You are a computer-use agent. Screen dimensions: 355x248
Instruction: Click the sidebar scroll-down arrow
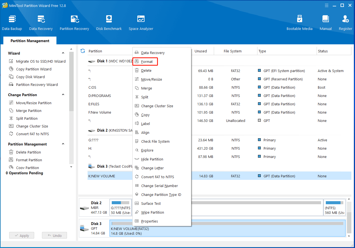click(71, 167)
